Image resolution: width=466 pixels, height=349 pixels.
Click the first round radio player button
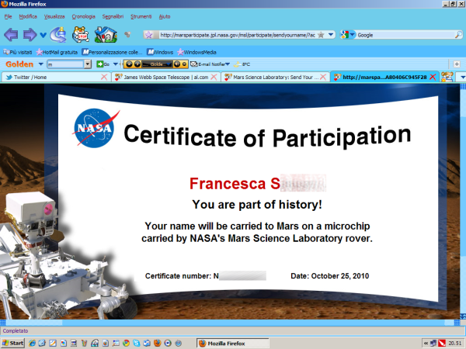(130, 64)
